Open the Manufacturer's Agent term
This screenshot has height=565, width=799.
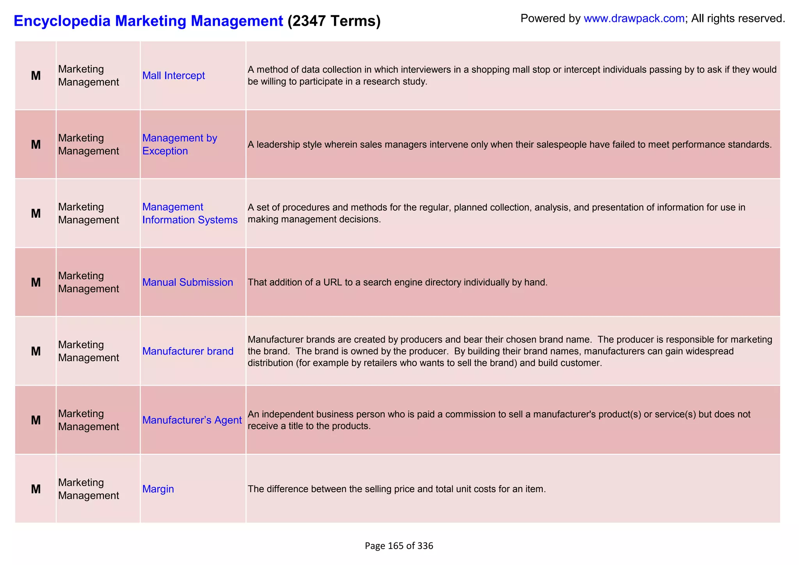click(192, 420)
